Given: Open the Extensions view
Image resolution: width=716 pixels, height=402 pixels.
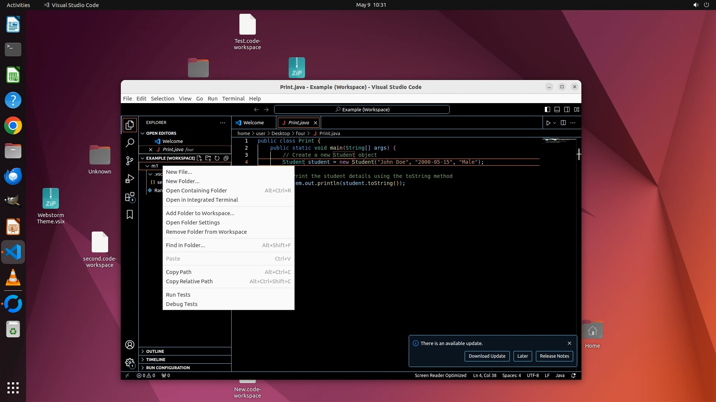Looking at the screenshot, I should [130, 197].
